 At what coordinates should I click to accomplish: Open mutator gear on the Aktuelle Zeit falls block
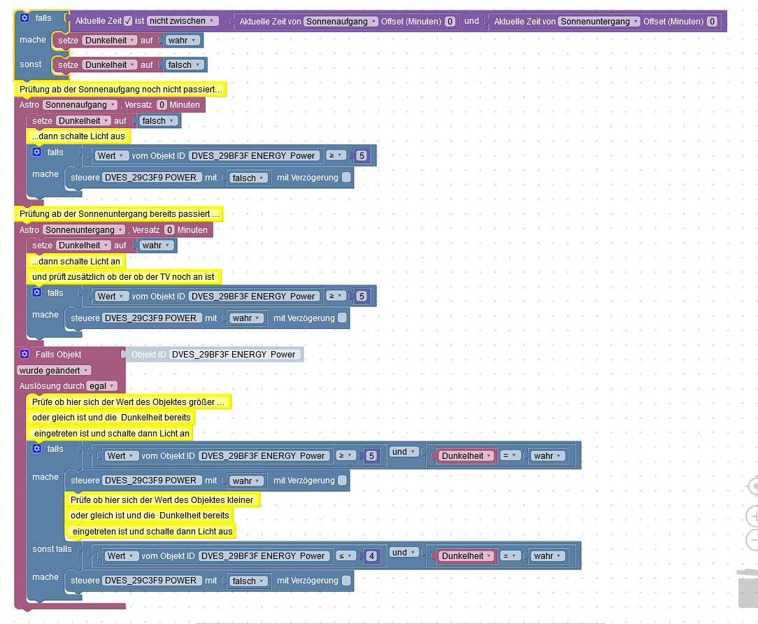[x=24, y=18]
